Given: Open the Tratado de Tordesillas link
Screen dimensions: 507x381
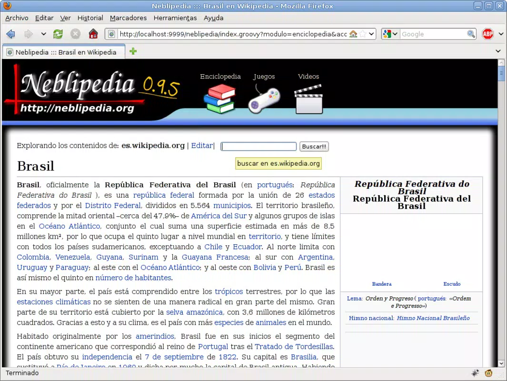Looking at the screenshot, I should tap(294, 347).
